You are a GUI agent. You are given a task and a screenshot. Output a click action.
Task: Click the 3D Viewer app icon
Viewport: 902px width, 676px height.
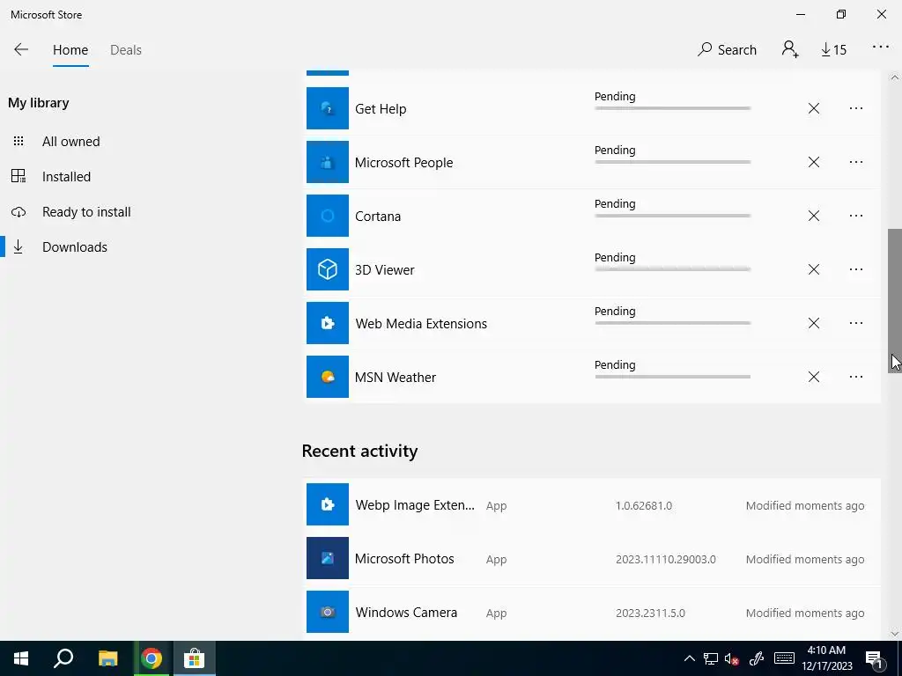click(x=328, y=269)
